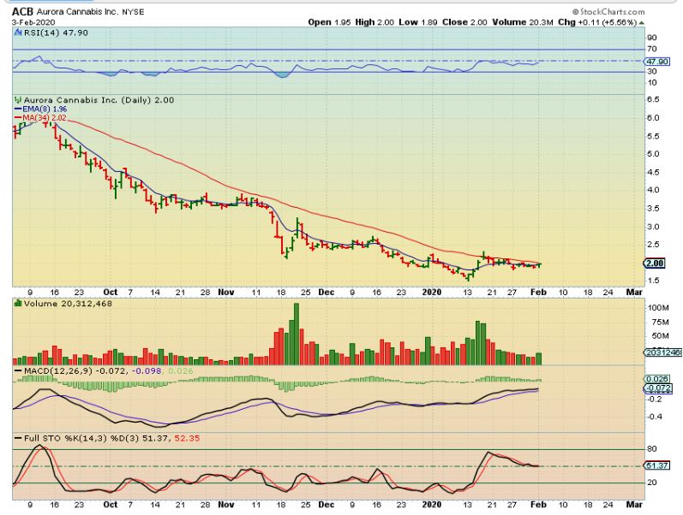Click the 80 level on stochastic axis
The width and height of the screenshot is (683, 515).
652,449
